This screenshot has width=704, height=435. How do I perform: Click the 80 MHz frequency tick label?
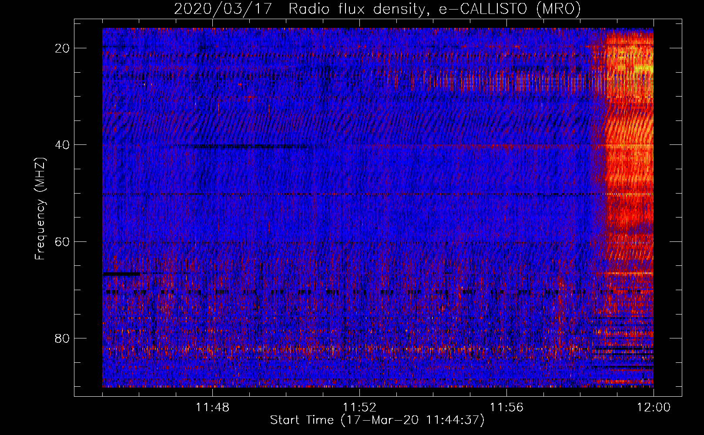[x=63, y=338]
